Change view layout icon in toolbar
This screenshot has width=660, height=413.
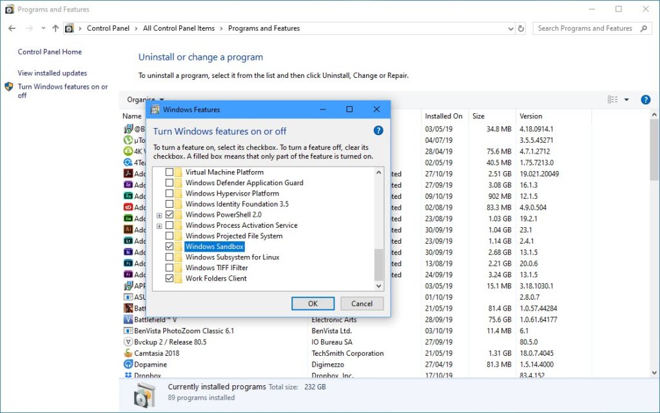click(612, 100)
